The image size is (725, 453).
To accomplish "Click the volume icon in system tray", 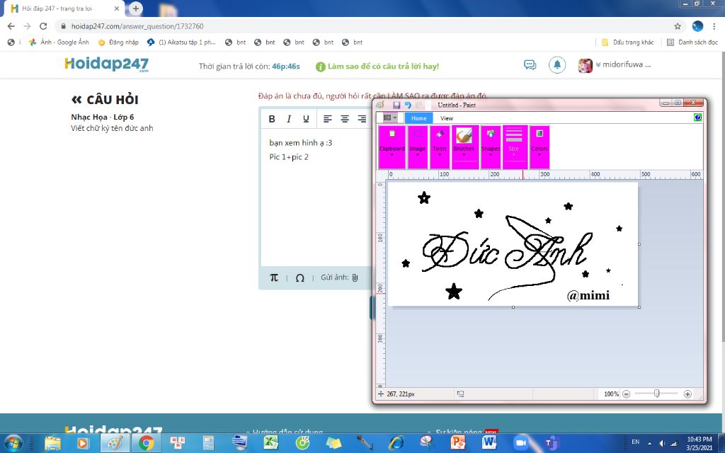I will tap(662, 443).
